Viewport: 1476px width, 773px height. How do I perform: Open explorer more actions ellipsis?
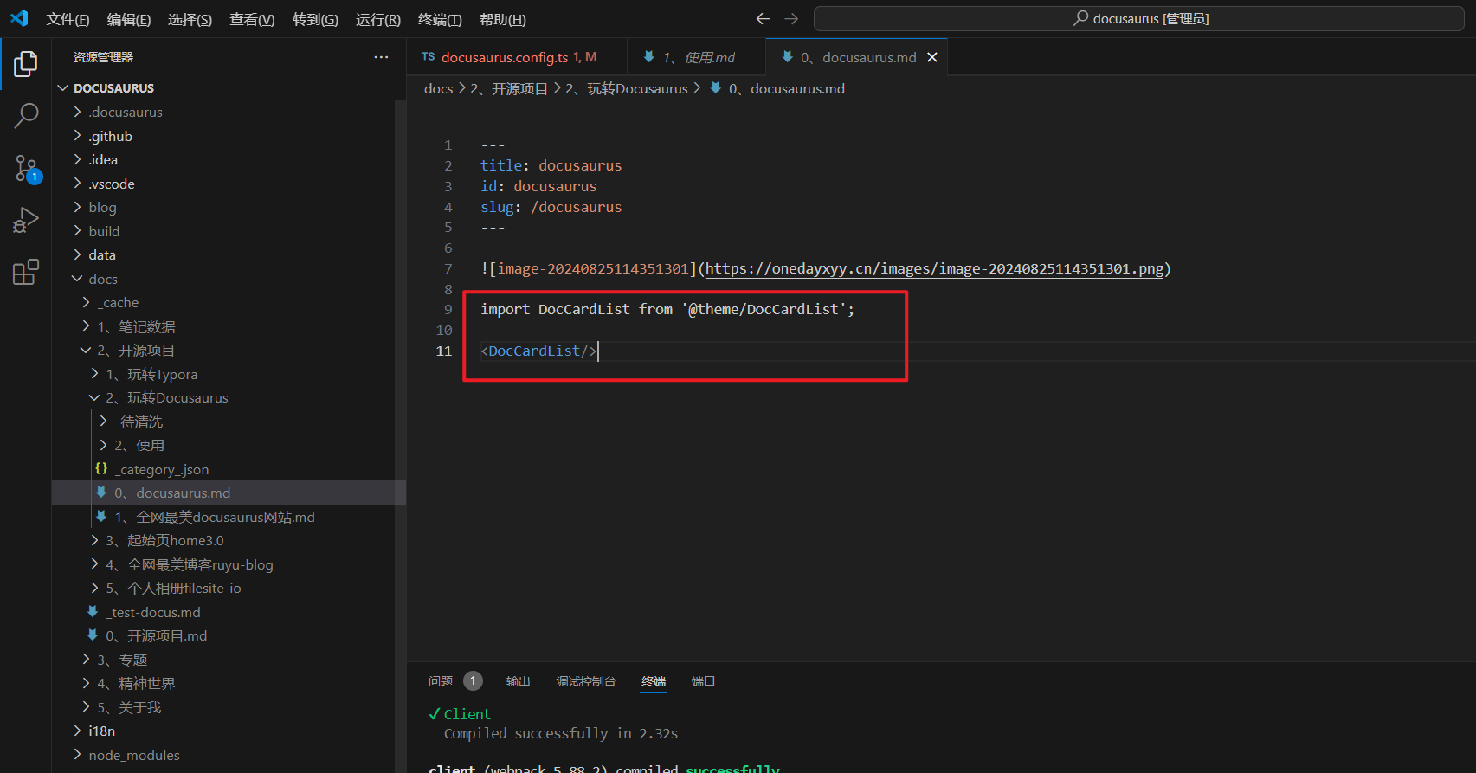point(381,57)
